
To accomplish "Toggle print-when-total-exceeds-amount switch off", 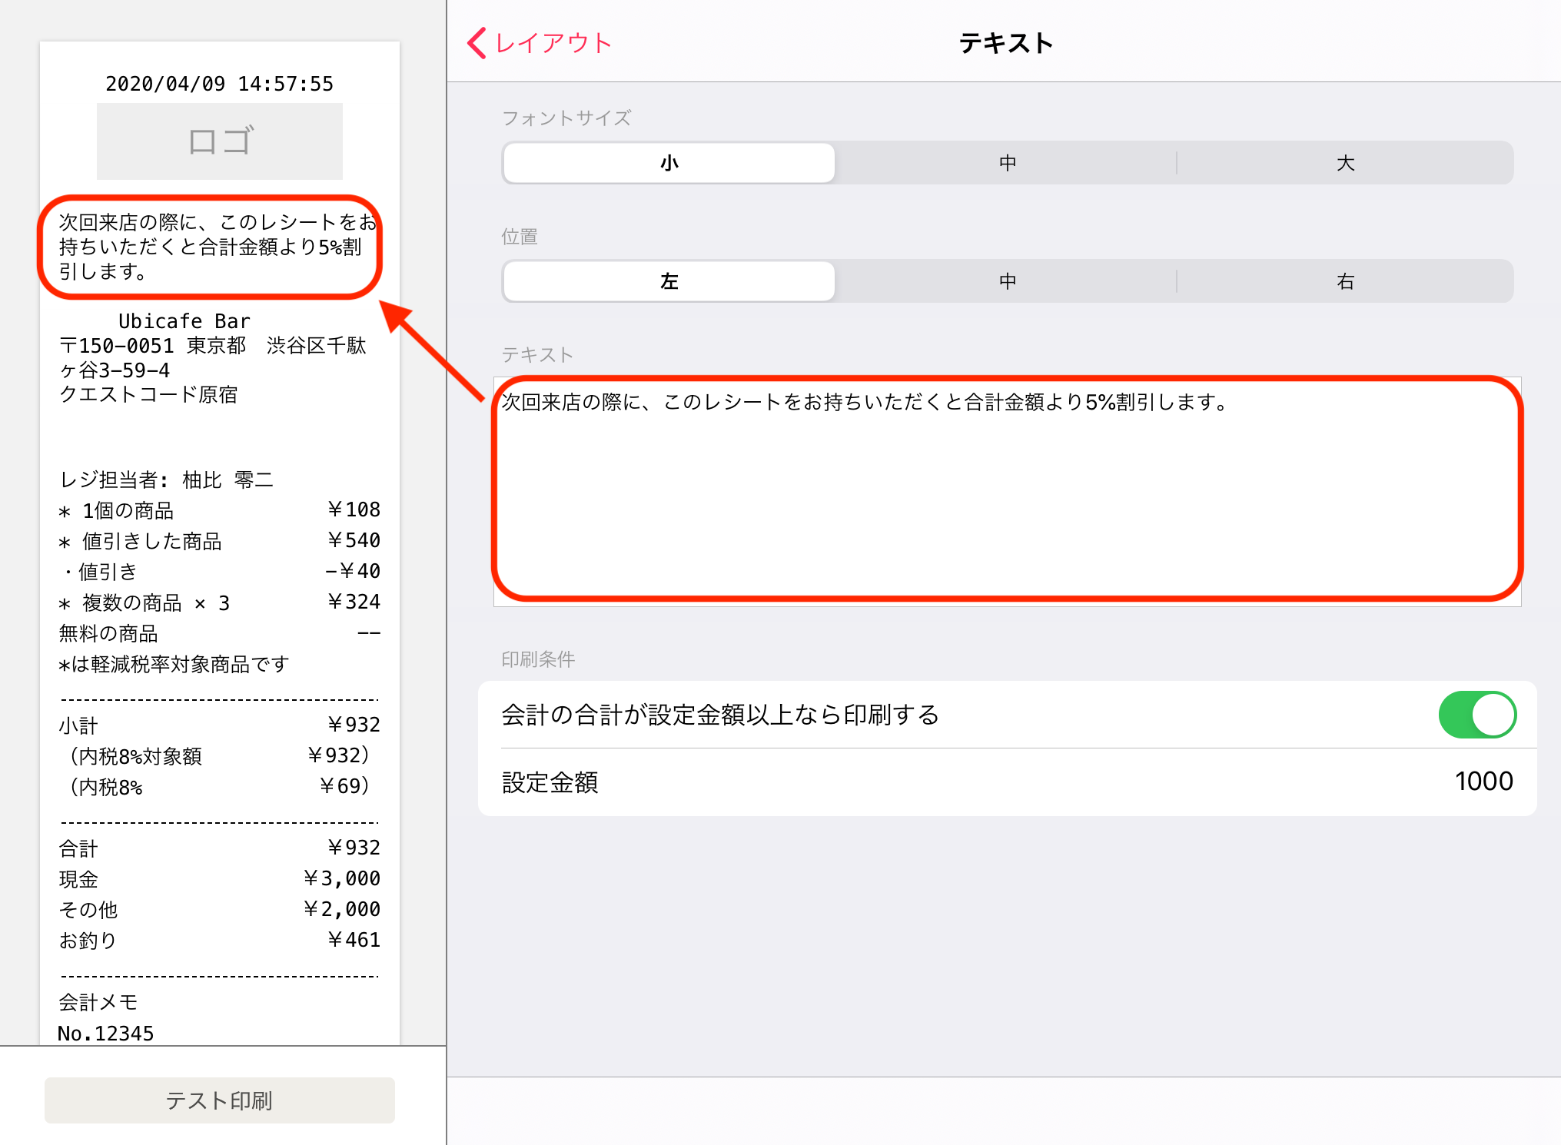I will [x=1476, y=715].
